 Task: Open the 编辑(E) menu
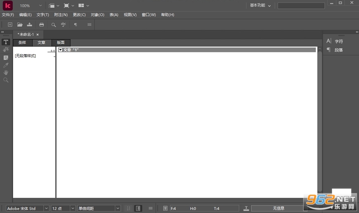pos(25,15)
